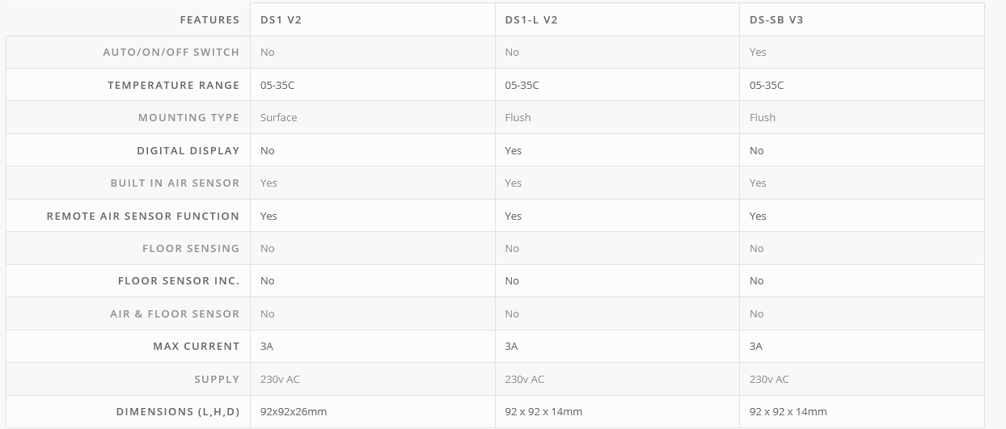This screenshot has height=429, width=1006.
Task: Click the FLOOR SENSING row label
Action: click(x=191, y=249)
